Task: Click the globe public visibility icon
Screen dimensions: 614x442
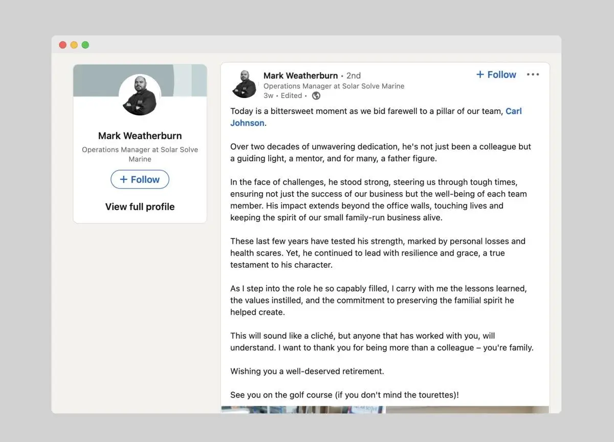Action: pos(316,96)
